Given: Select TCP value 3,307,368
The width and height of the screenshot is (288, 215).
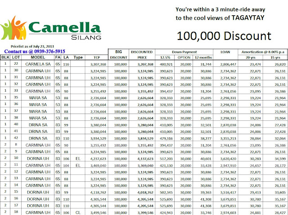Looking at the screenshot, I should click(98, 64).
